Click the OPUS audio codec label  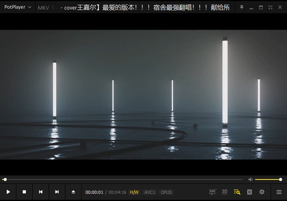pyautogui.click(x=166, y=192)
